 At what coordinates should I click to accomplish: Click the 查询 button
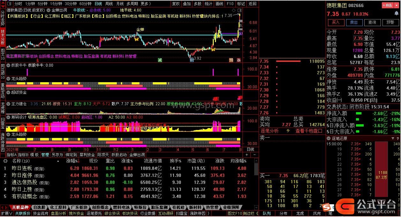click(372, 22)
